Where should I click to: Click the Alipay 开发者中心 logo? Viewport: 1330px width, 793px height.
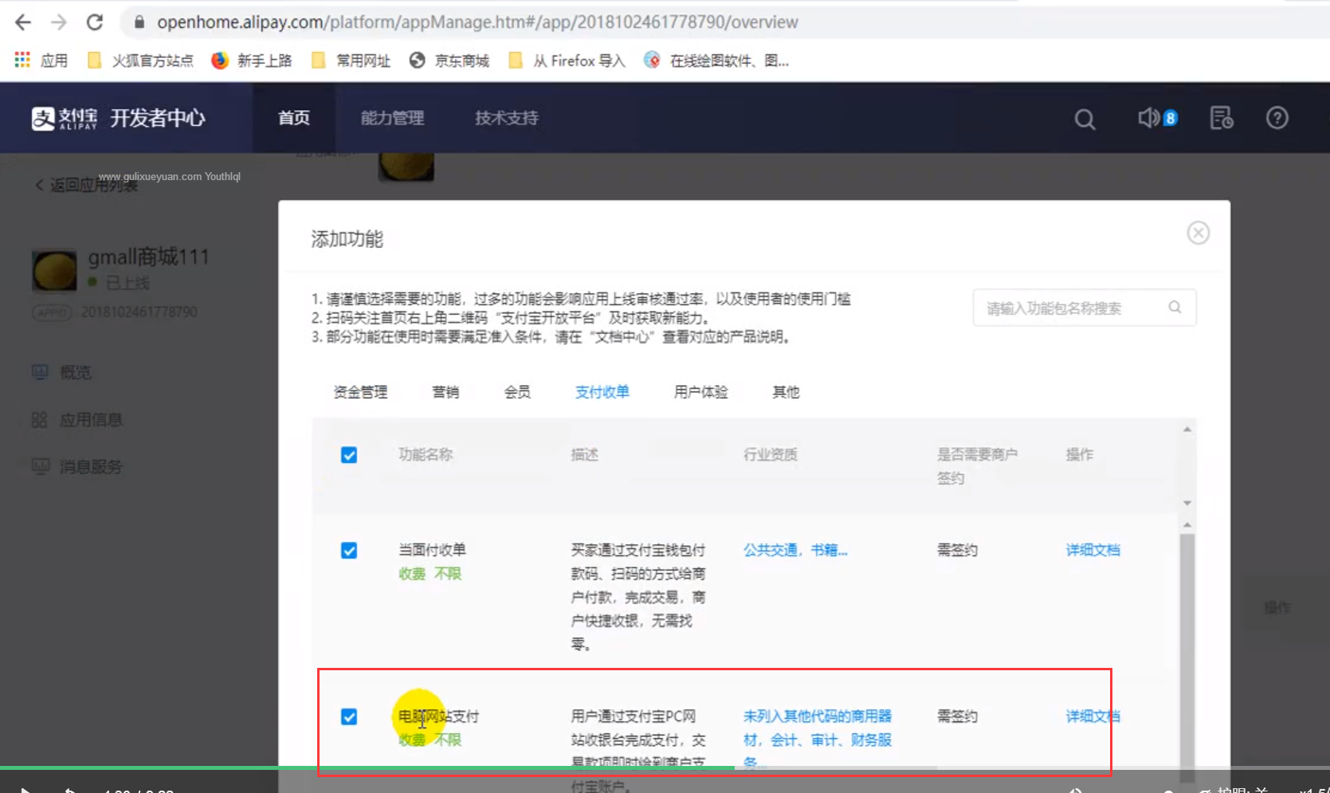click(118, 118)
